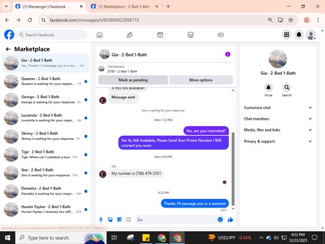
Task: Click Mark as pending button
Action: pyautogui.click(x=133, y=80)
